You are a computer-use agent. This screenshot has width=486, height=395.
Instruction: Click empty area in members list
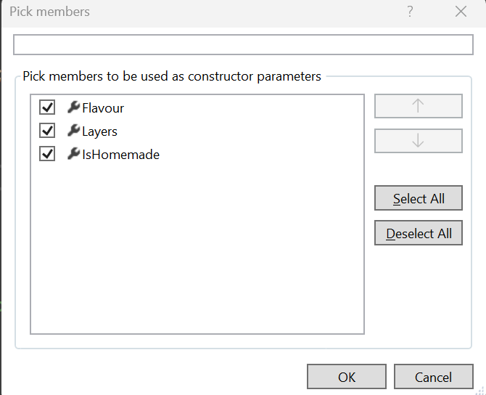[x=196, y=254]
